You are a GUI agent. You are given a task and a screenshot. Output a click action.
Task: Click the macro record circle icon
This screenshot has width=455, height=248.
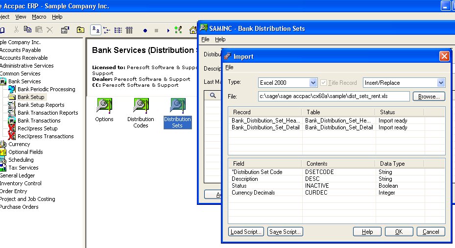[145, 30]
